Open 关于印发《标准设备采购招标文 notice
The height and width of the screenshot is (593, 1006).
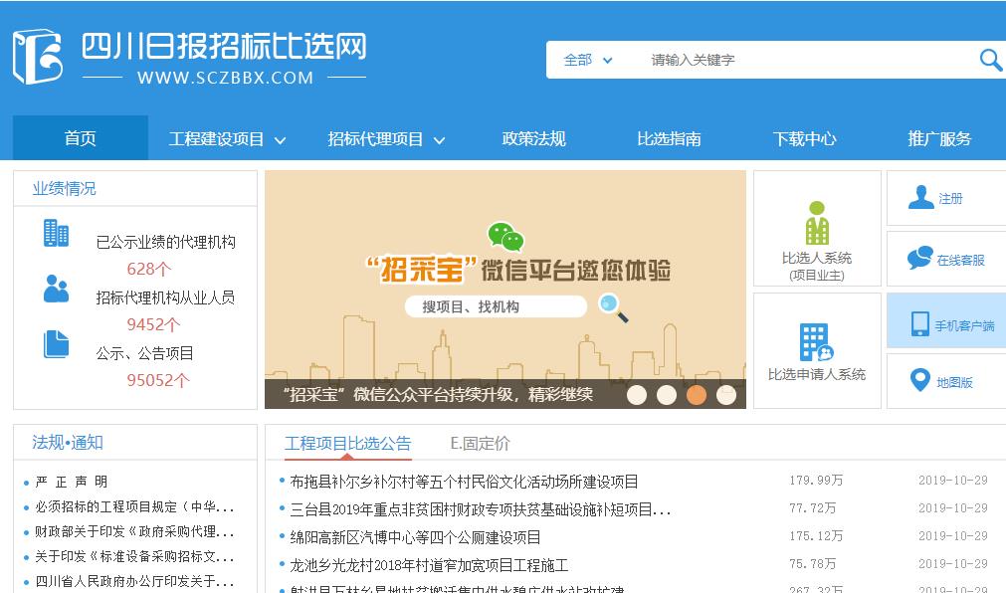click(x=134, y=556)
